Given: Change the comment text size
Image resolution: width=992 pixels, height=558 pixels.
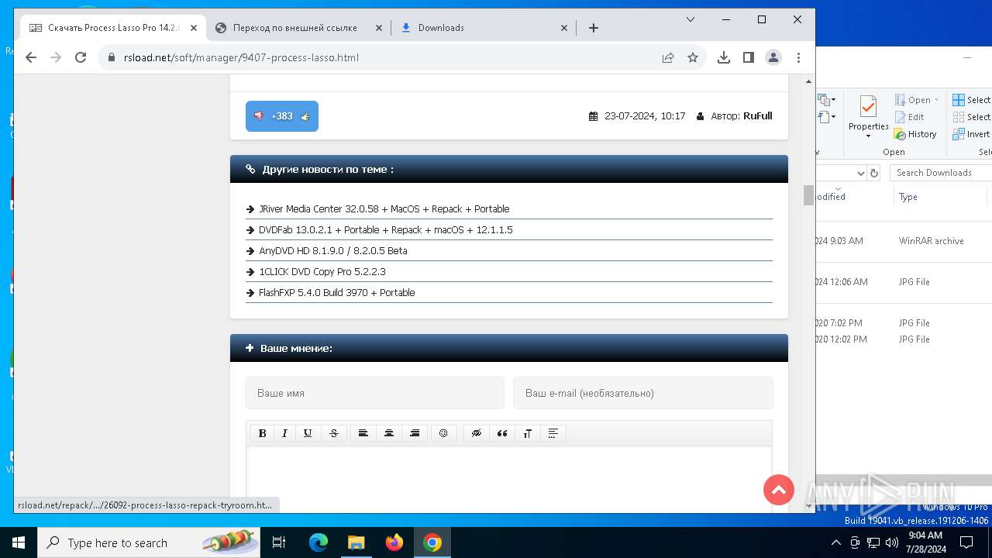Looking at the screenshot, I should 528,433.
